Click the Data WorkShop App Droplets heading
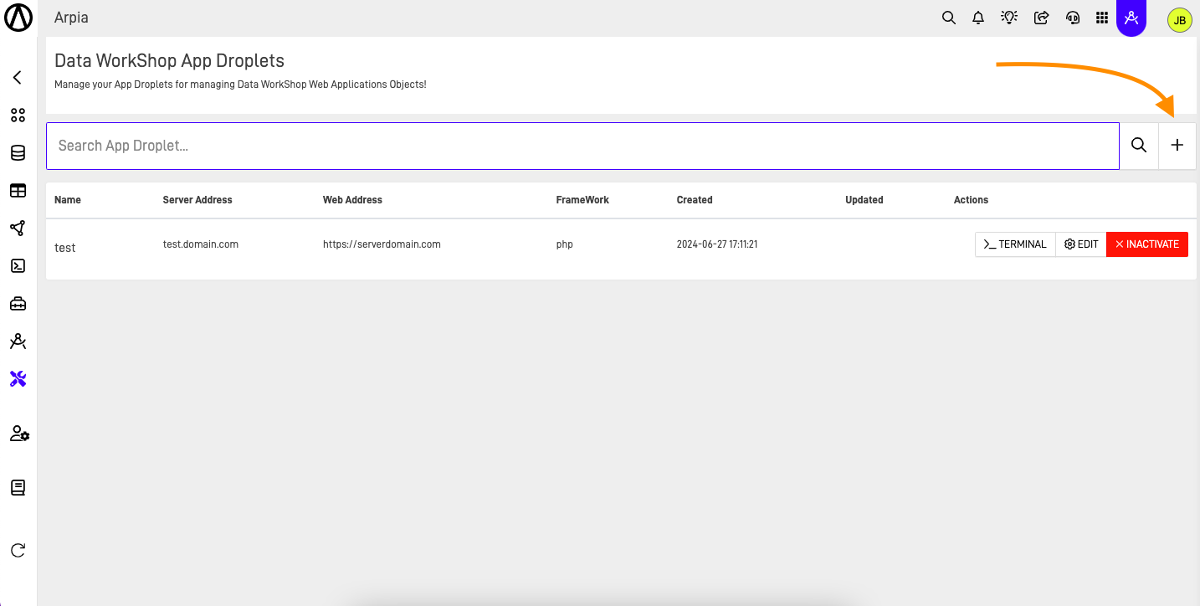Viewport: 1200px width, 606px height. pos(169,61)
